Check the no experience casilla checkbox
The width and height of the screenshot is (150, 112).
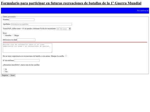(x=66, y=56)
